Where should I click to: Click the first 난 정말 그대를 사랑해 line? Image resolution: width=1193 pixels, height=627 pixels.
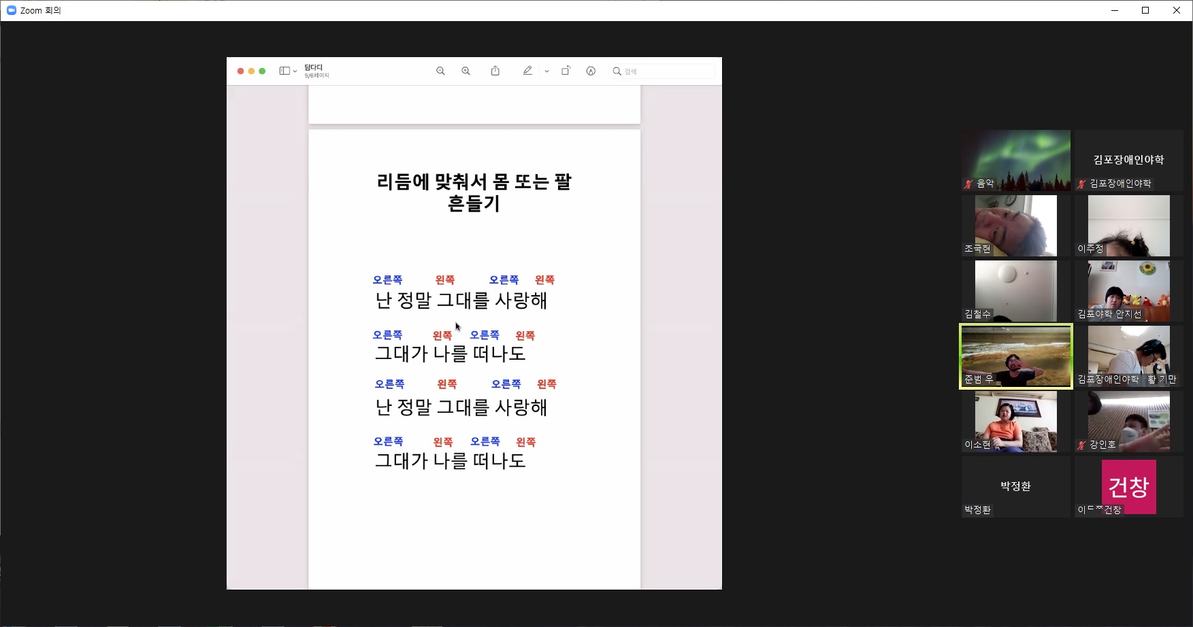[x=461, y=301]
